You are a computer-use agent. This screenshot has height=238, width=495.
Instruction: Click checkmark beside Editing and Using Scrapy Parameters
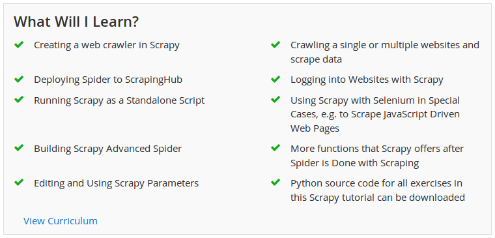tap(19, 183)
